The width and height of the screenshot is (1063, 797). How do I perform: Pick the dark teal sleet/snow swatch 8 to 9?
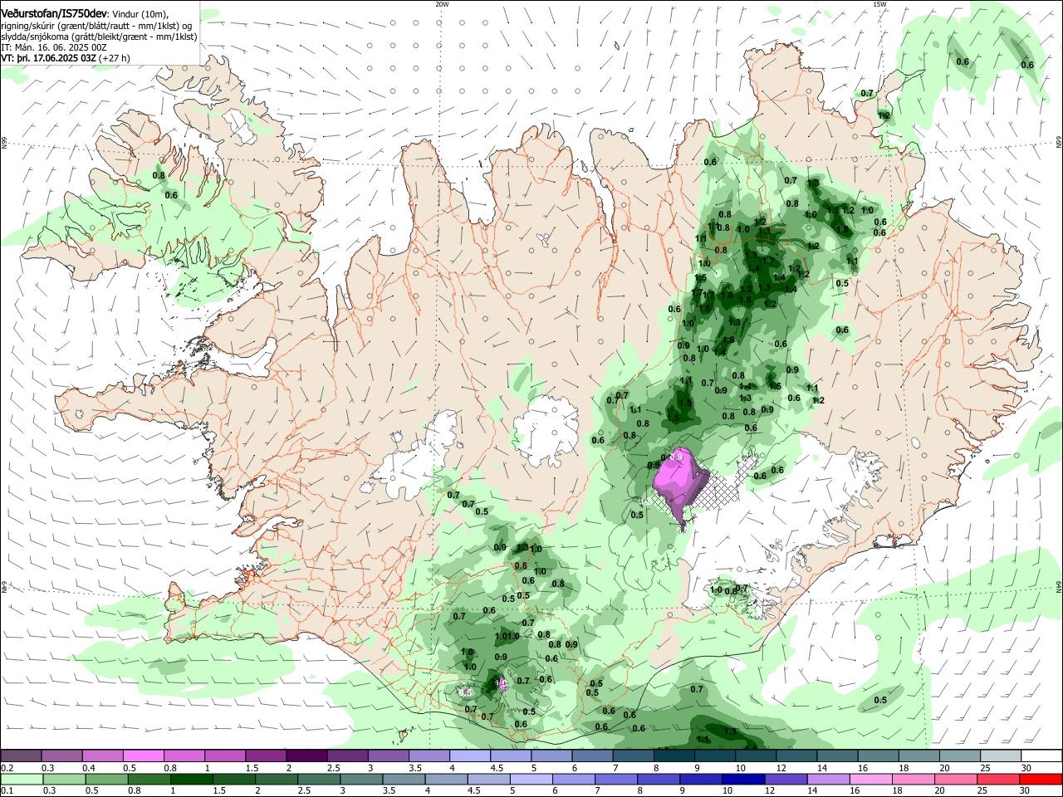[673, 755]
